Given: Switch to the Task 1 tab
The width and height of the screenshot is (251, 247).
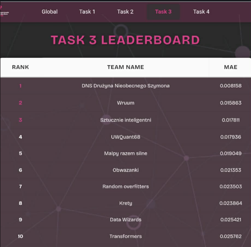Looking at the screenshot, I should click(x=87, y=12).
